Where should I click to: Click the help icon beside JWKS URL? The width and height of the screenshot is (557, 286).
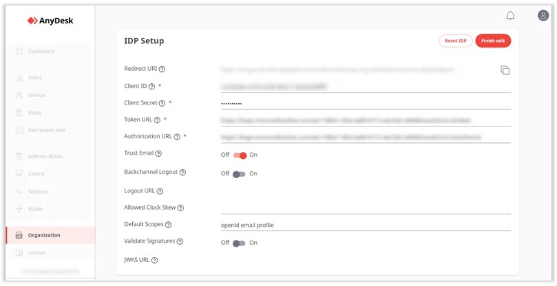click(155, 261)
